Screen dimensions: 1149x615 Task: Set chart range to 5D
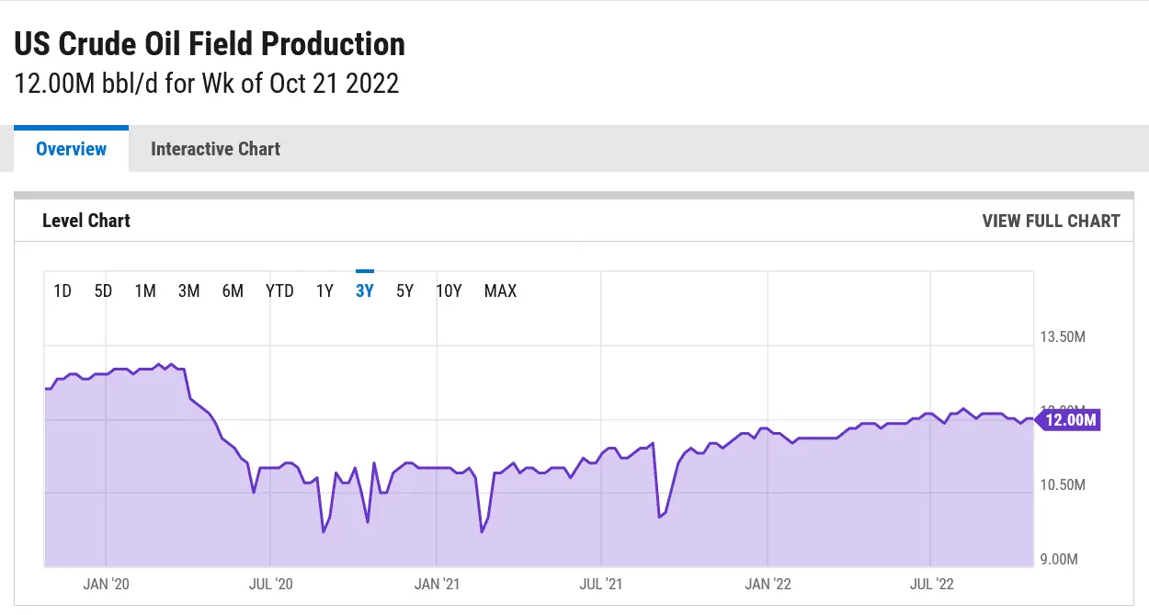click(x=103, y=291)
